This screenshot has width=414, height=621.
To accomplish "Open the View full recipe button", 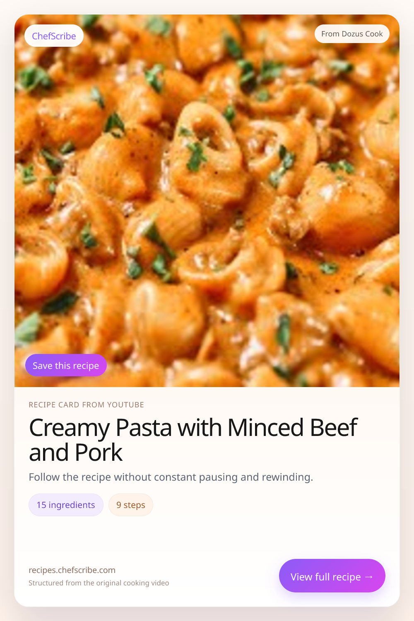I will (332, 576).
